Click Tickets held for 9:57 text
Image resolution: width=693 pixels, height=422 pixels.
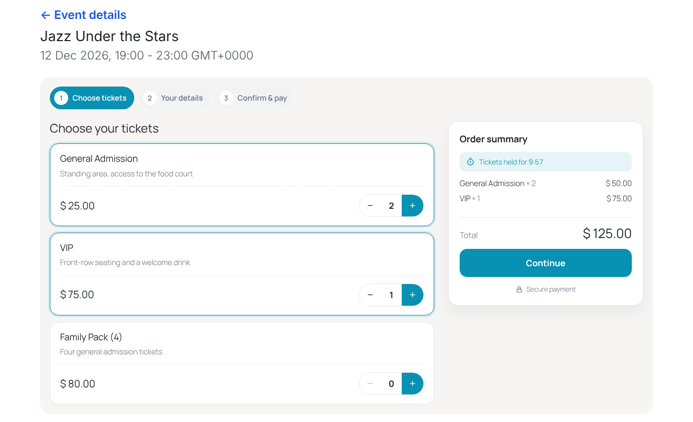(x=511, y=162)
